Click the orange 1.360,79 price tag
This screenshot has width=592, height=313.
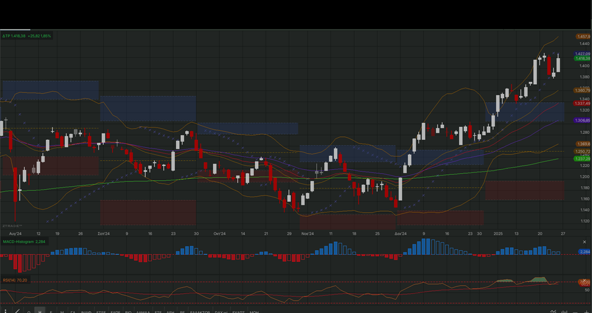(582, 91)
